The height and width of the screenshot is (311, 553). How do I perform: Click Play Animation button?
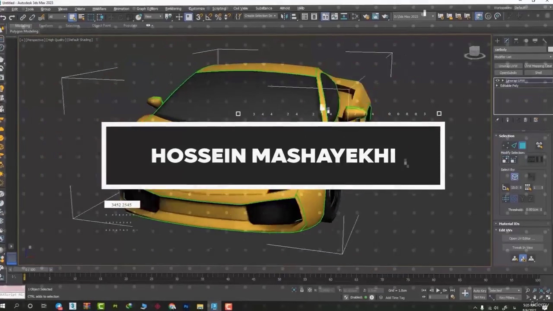438,291
